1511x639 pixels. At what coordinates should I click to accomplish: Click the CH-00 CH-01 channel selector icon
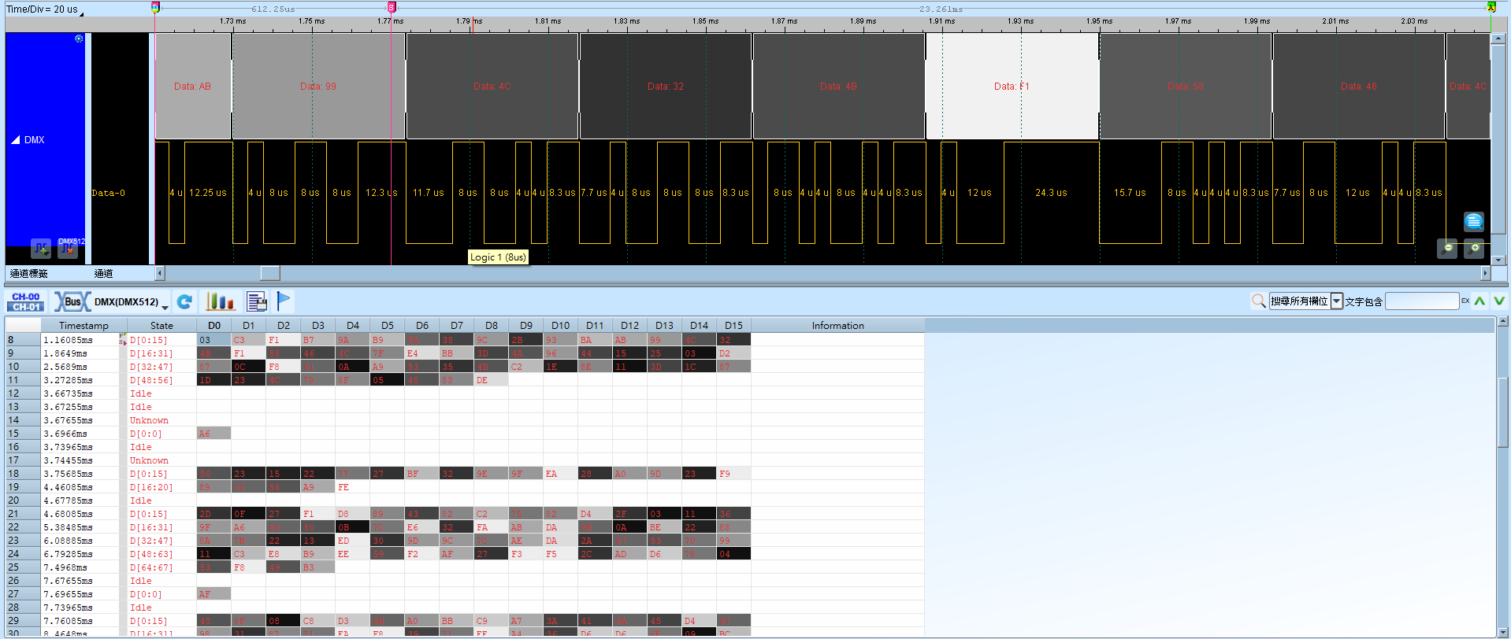(x=26, y=301)
